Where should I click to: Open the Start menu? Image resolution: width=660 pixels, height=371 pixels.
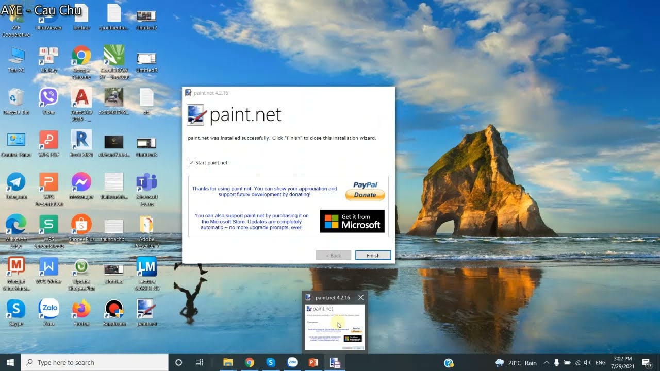[x=10, y=362]
